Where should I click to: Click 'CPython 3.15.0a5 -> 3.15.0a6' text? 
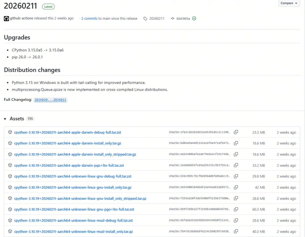tap(38, 50)
